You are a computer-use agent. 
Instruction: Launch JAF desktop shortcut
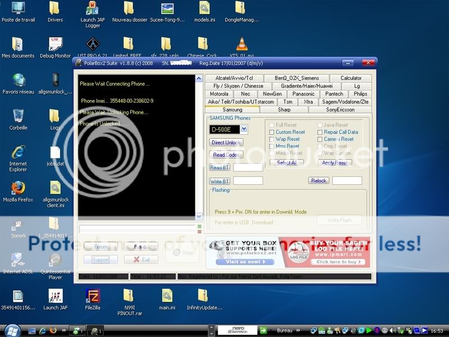coord(55,299)
